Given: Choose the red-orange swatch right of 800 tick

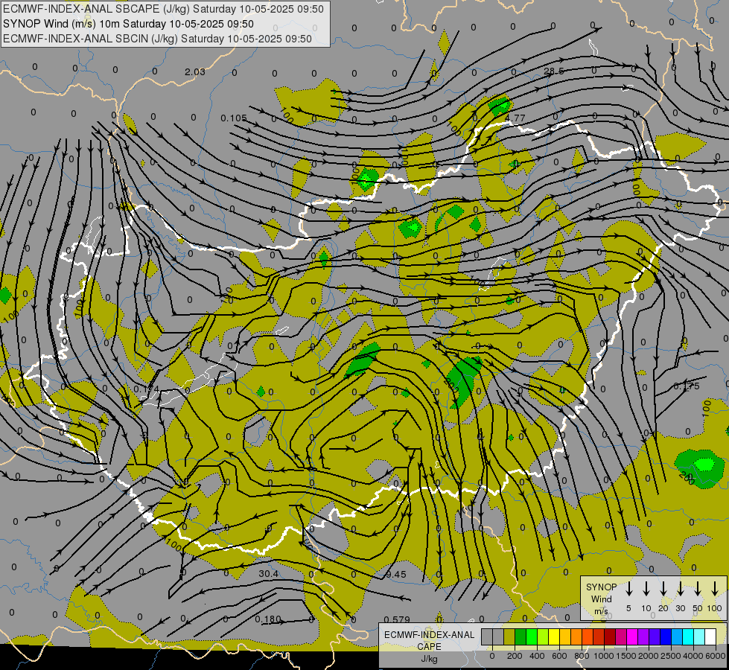Looking at the screenshot, I should [x=588, y=637].
